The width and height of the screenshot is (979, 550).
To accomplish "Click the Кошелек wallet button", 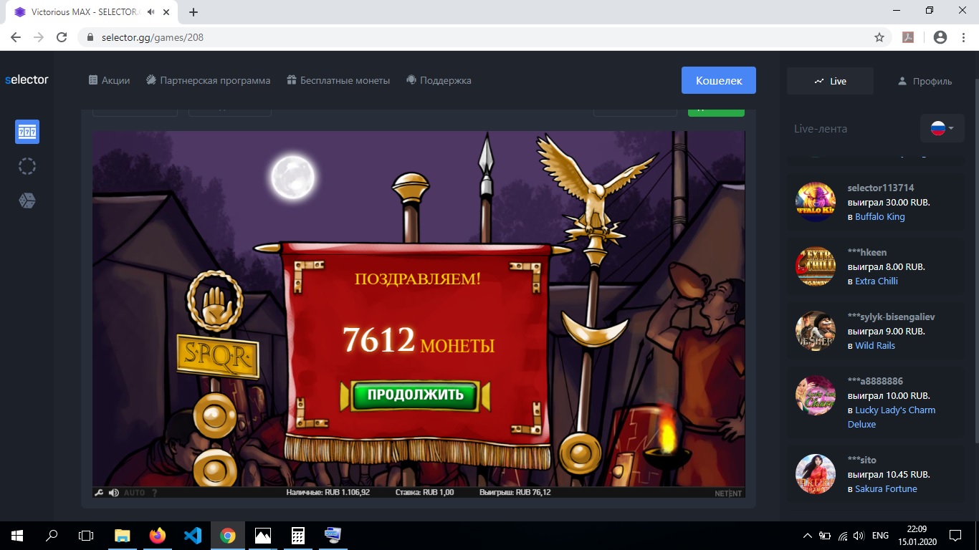I will (x=719, y=80).
